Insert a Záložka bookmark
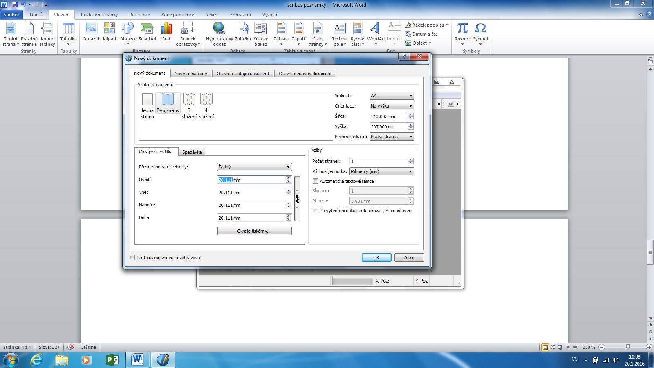This screenshot has width=654, height=368. (243, 32)
